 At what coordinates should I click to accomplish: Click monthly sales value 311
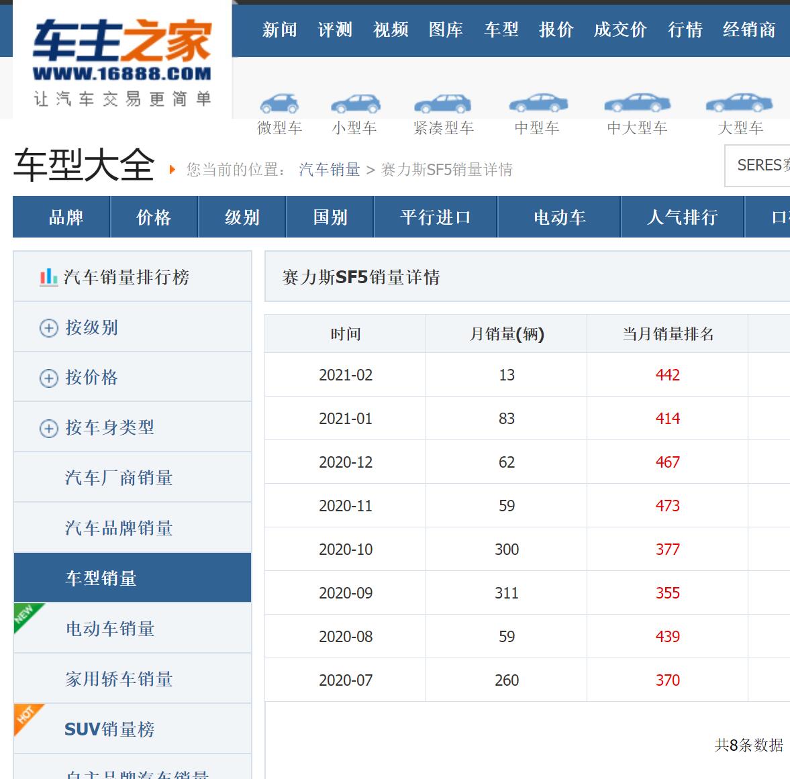coord(507,592)
